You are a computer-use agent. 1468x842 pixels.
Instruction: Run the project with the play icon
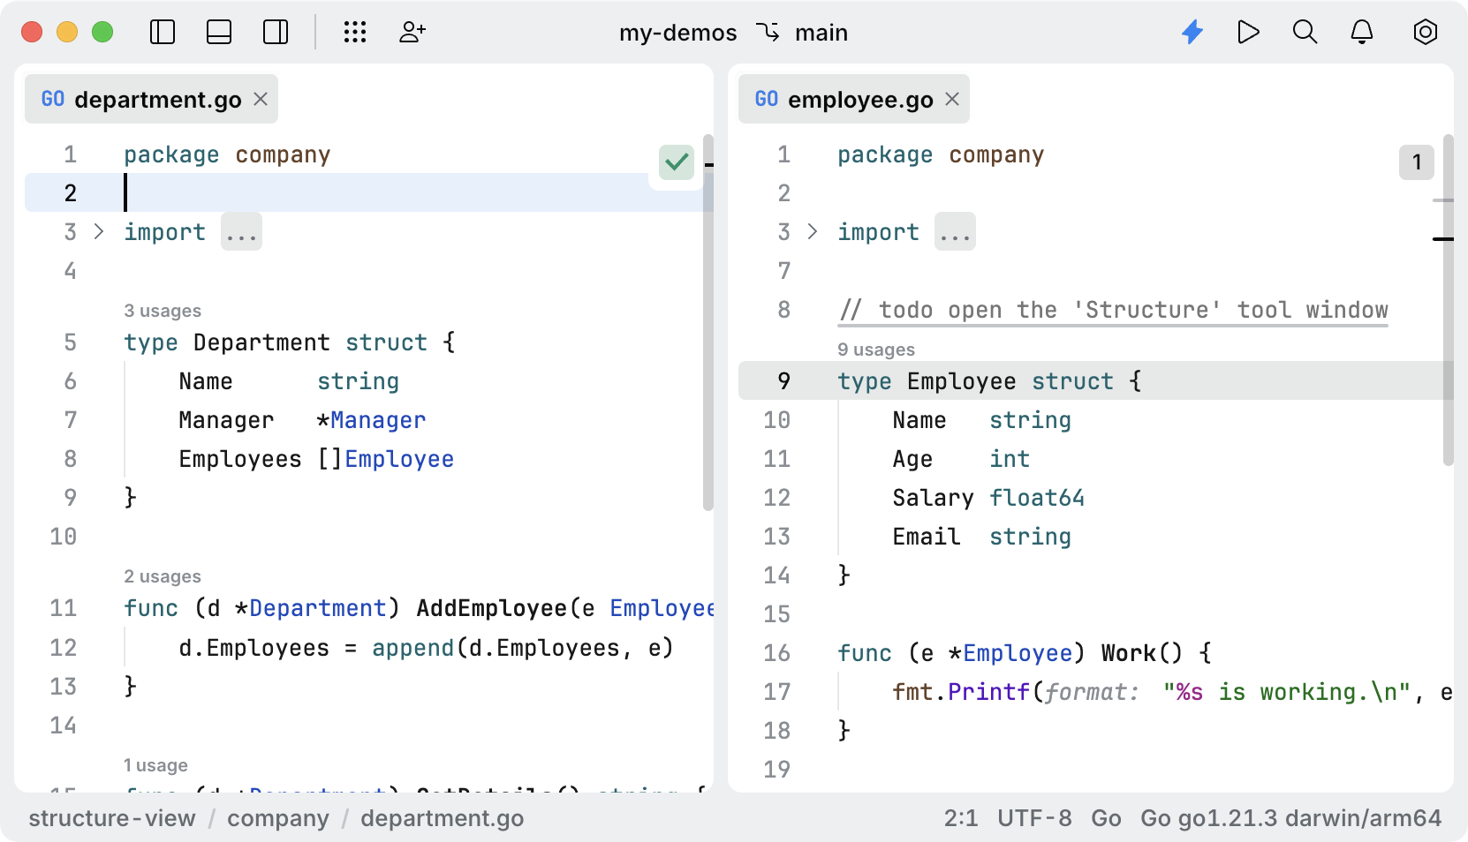click(1248, 33)
